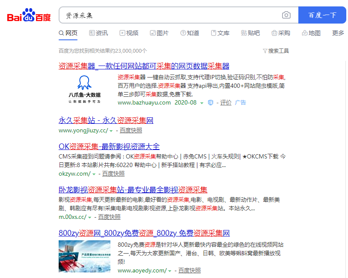Open the 图片 tab

(159, 33)
